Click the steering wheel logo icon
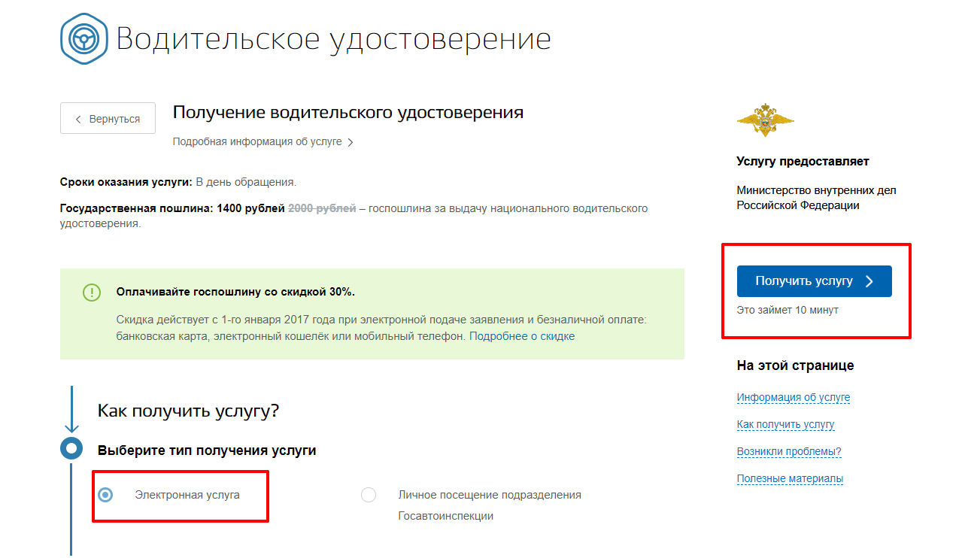The height and width of the screenshot is (558, 962). [x=83, y=39]
